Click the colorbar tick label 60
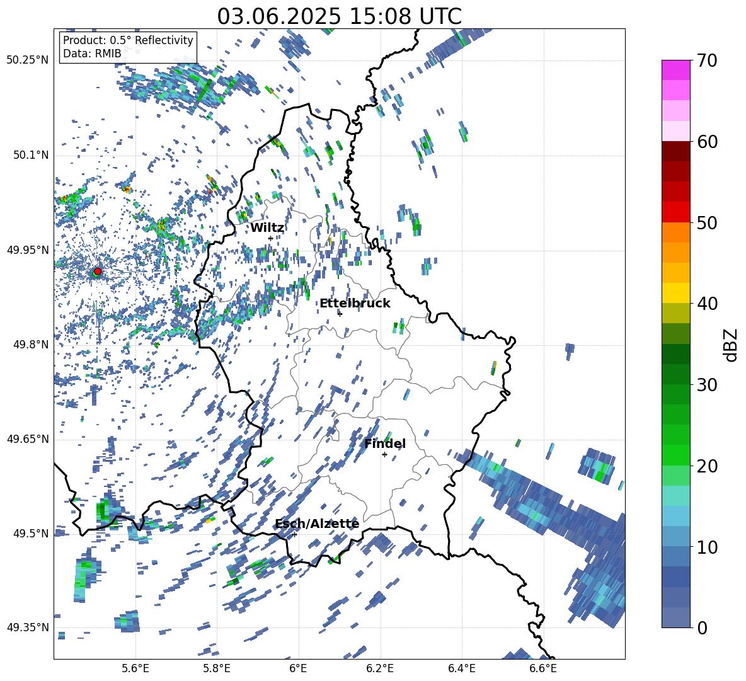746x681 pixels. tap(707, 142)
